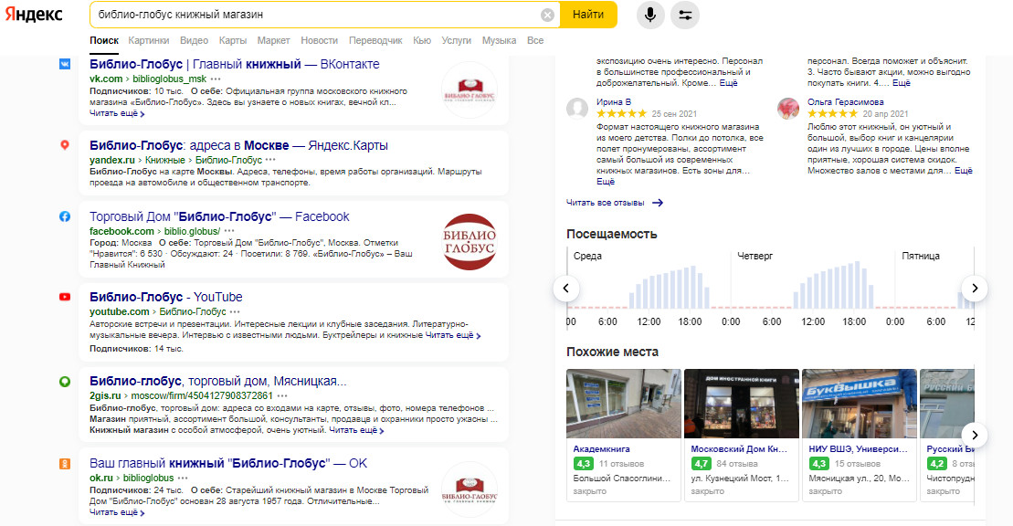This screenshot has width=1013, height=526.
Task: Open the Новости tab
Action: coord(319,40)
